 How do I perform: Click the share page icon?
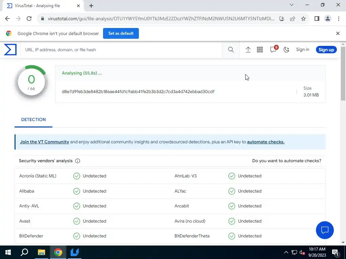pyautogui.click(x=293, y=19)
